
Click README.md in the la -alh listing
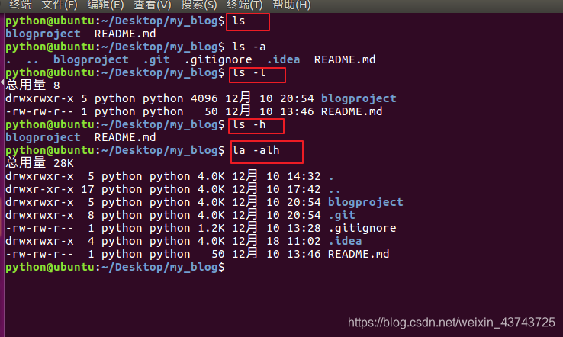(359, 254)
